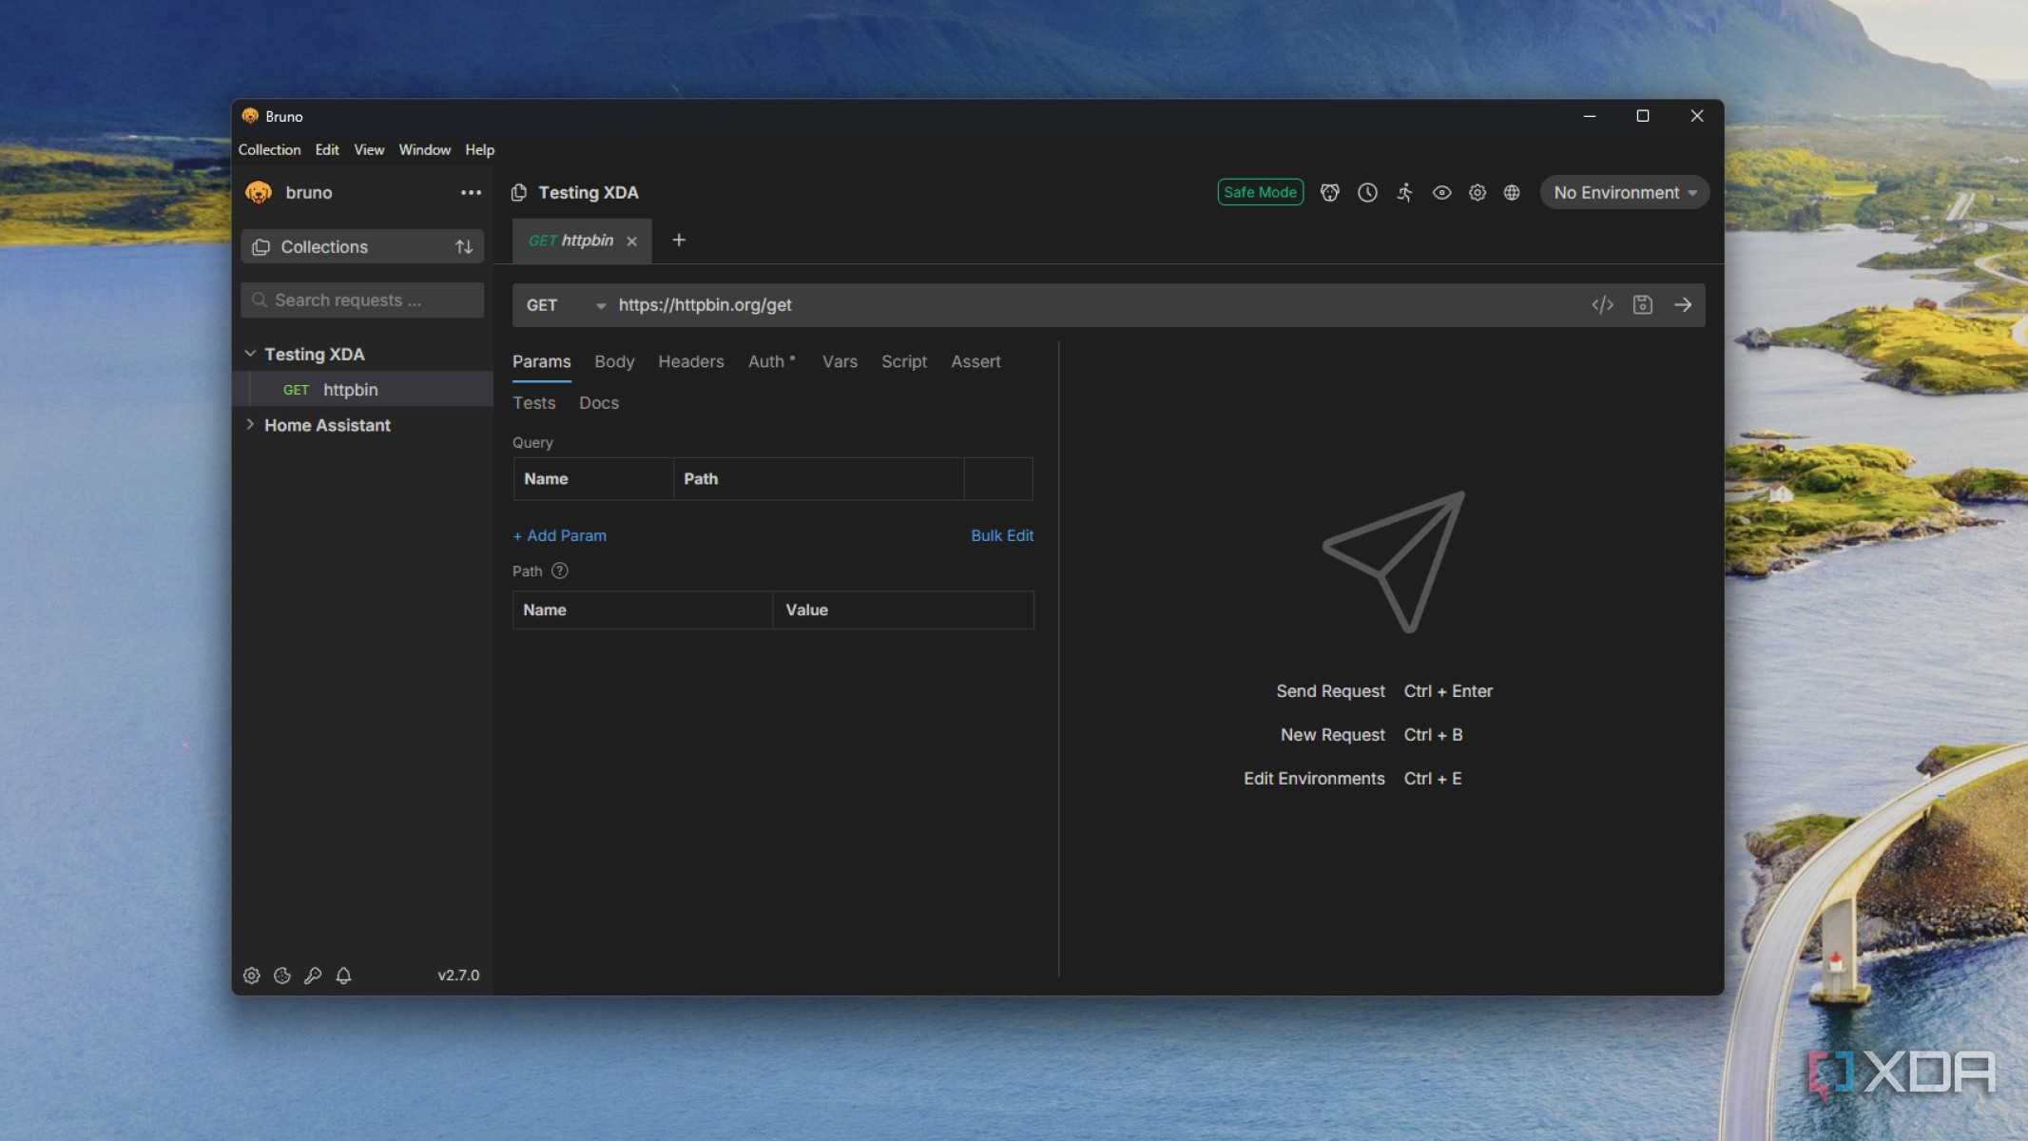This screenshot has width=2028, height=1141.
Task: Click the Bulk Edit link
Action: coord(1002,535)
